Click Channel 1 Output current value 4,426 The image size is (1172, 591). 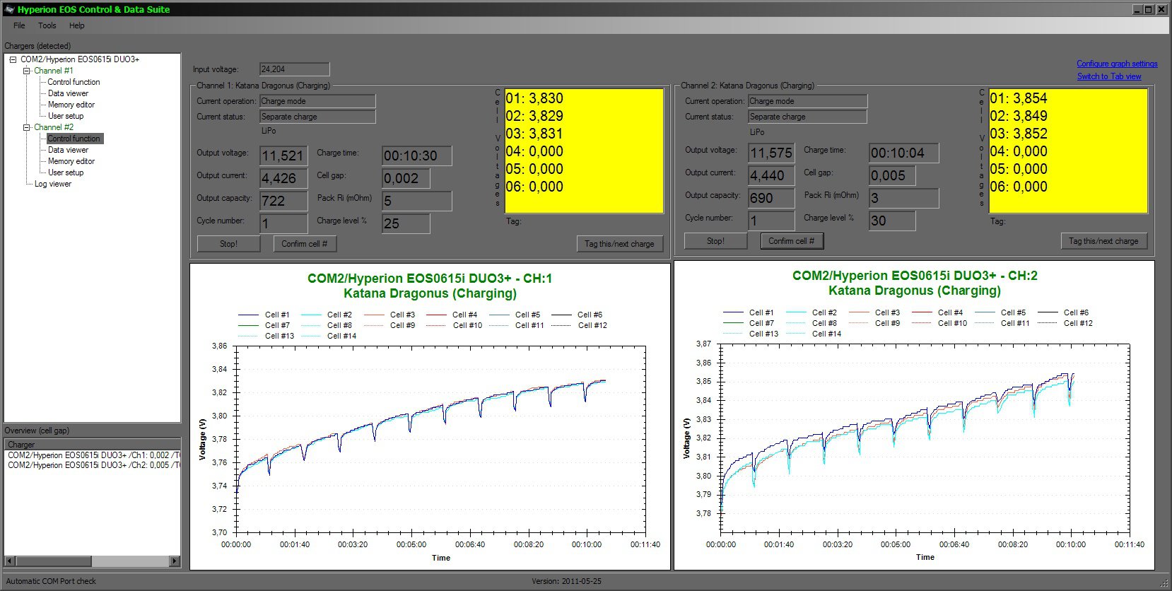coord(283,178)
